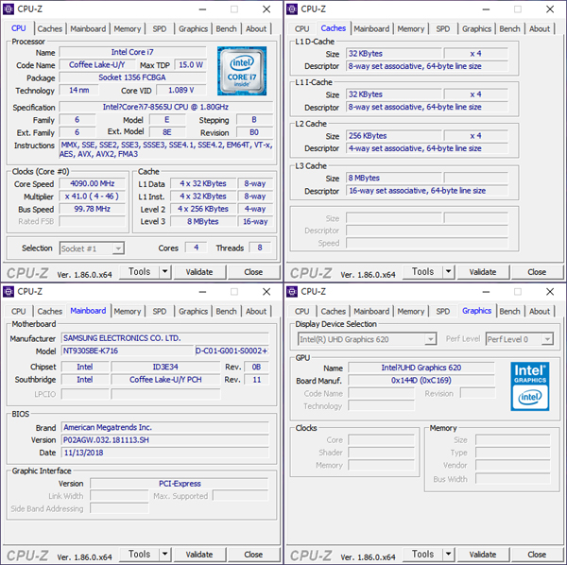
Task: Click the Core VID 1.089 V value
Action: 181,90
